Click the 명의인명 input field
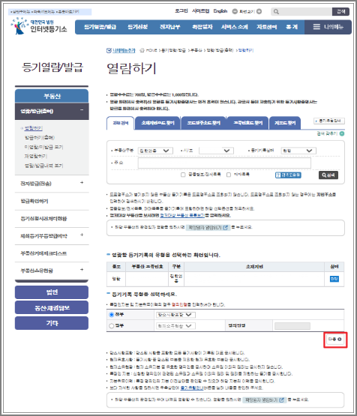Viewport: 357px width, 416px height. pyautogui.click(x=292, y=326)
